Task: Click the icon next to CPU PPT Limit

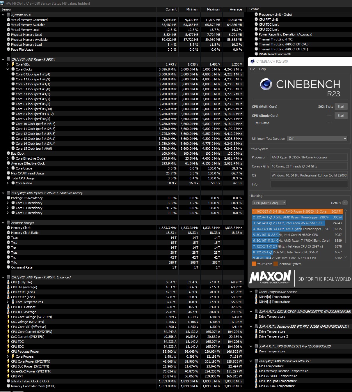Action: (256, 19)
